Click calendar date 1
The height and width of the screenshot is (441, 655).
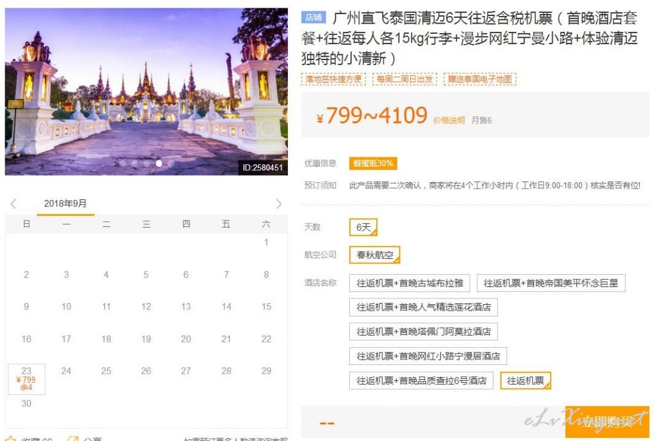coord(266,242)
